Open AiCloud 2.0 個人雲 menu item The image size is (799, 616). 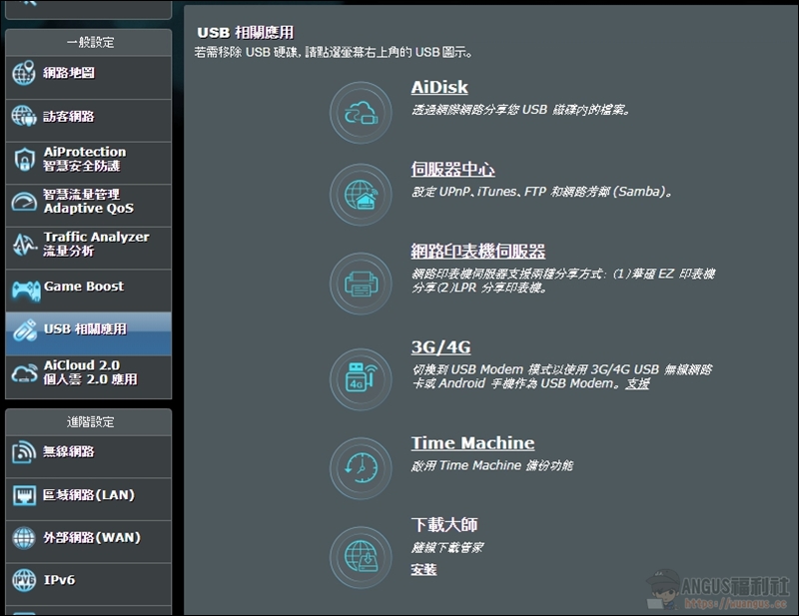pos(90,372)
